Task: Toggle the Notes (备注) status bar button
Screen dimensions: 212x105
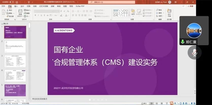Action: 144,103
